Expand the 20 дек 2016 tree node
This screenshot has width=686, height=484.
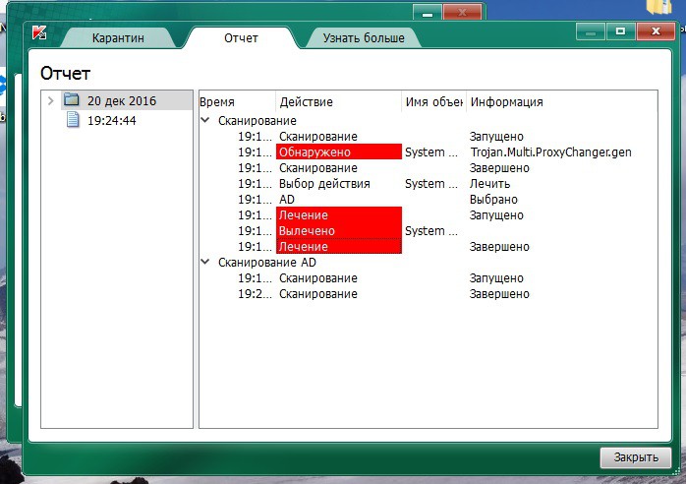tap(50, 100)
